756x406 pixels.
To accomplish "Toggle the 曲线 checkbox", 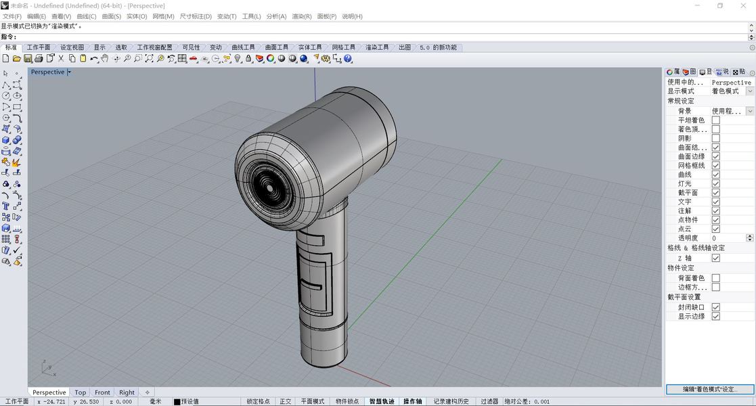I will click(x=716, y=175).
